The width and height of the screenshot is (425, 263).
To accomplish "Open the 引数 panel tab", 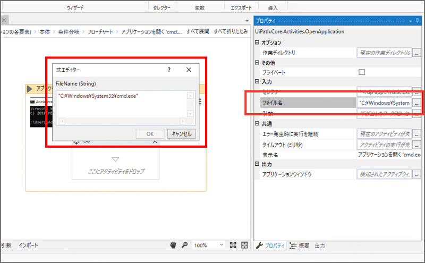I will (6, 245).
